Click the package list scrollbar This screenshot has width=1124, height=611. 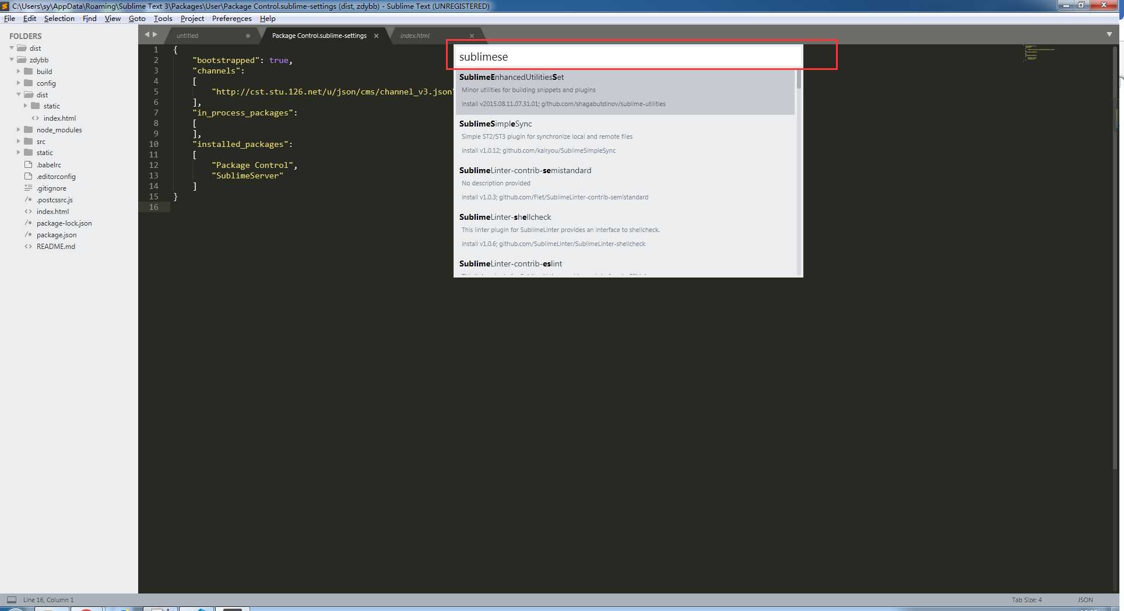[799, 79]
